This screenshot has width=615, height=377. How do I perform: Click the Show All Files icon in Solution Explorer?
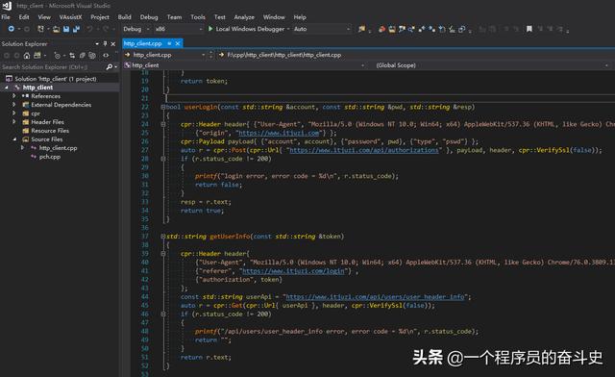tap(92, 56)
